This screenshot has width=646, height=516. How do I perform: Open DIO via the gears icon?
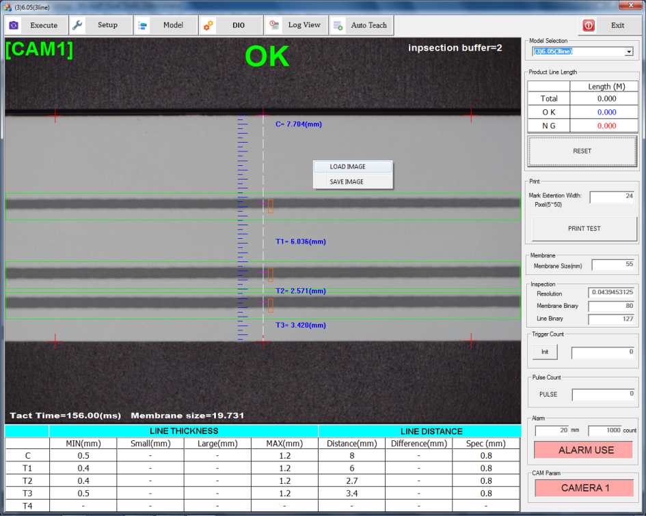(x=208, y=25)
